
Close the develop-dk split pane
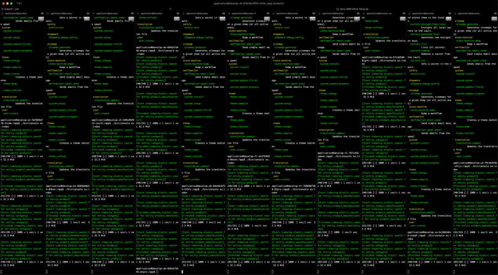pyautogui.click(x=183, y=14)
